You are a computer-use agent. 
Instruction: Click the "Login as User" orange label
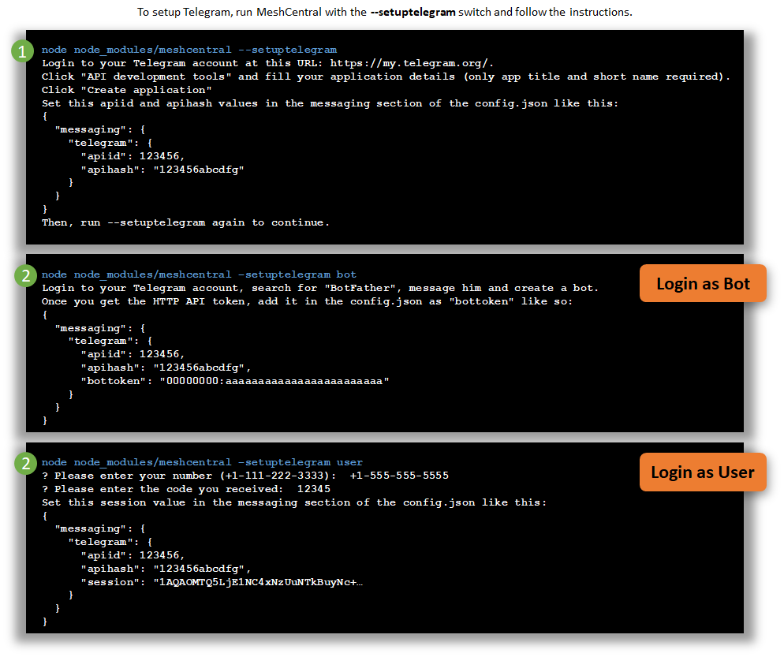(x=703, y=472)
